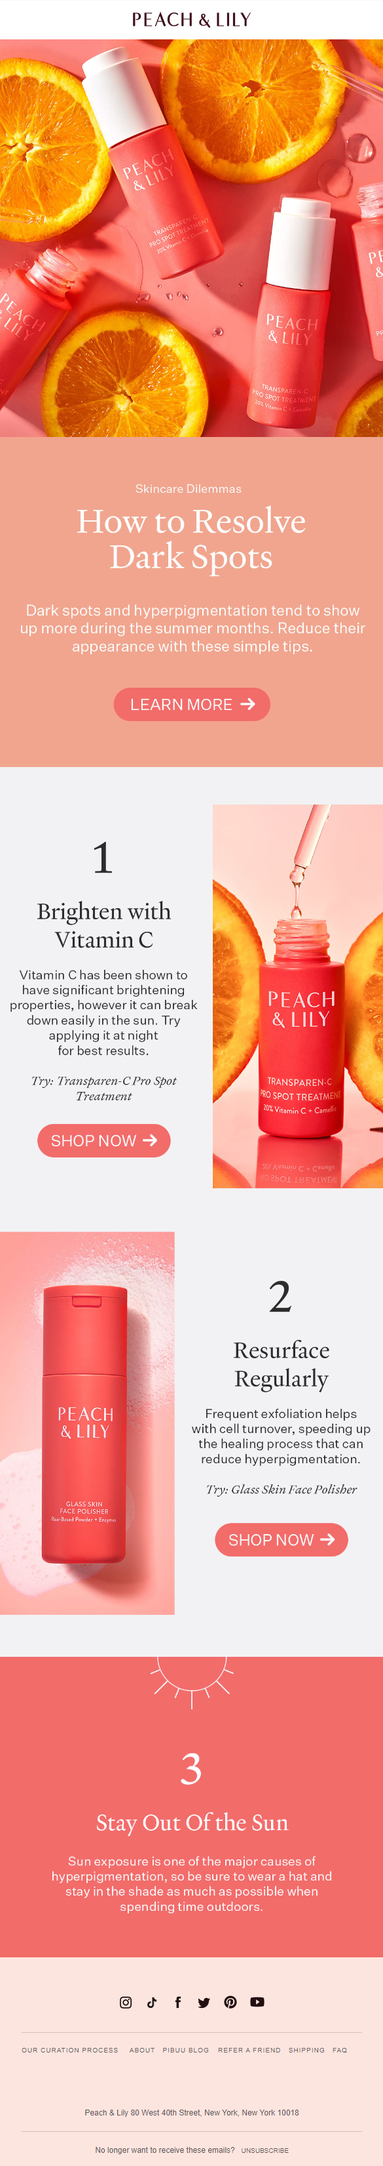
Task: Shop Now for Glass Skin Face Polisher
Action: (282, 1539)
